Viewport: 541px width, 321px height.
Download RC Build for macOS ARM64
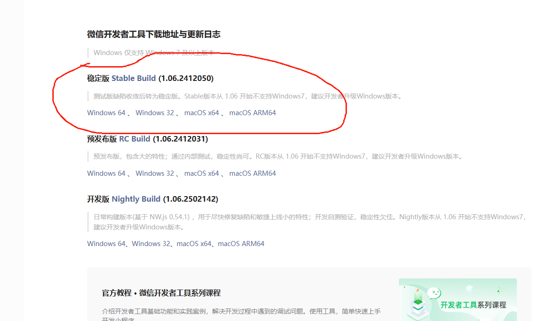(x=252, y=173)
